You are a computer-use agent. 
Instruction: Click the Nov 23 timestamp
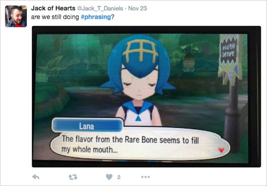138,8
